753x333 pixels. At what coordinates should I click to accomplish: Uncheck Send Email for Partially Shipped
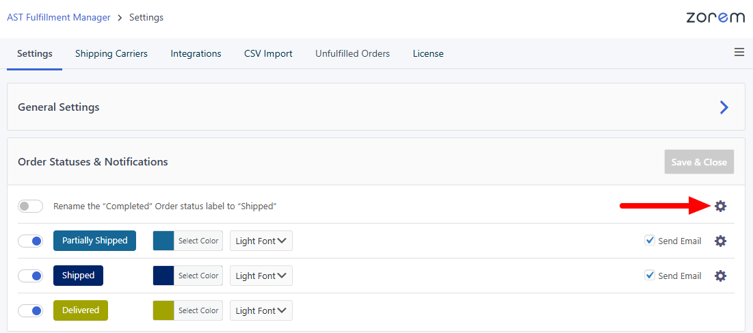click(650, 241)
